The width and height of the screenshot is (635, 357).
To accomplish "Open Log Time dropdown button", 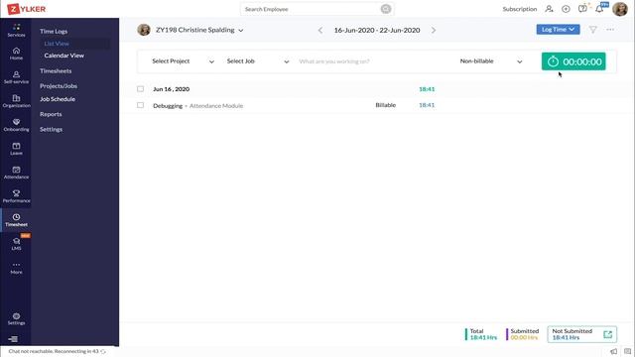I will (558, 29).
